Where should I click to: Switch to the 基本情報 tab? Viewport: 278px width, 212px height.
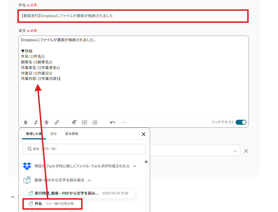click(72, 134)
